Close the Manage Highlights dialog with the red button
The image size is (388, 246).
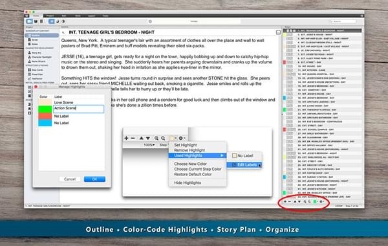coord(36,87)
